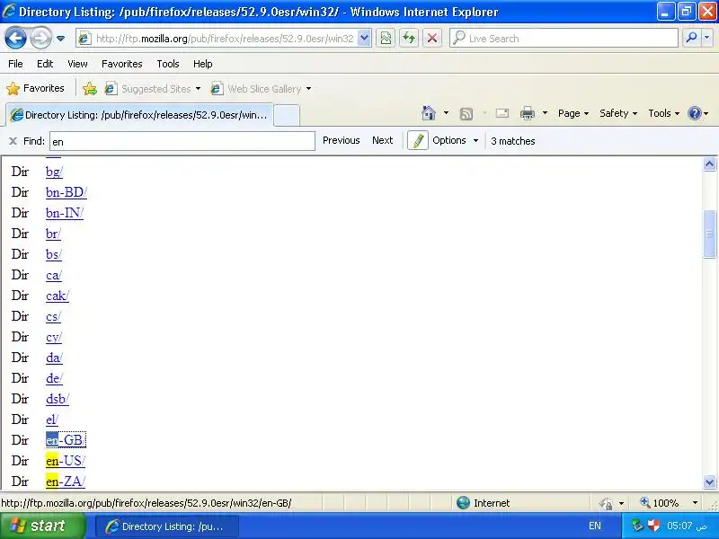Open the ca/ directory link
Image resolution: width=719 pixels, height=539 pixels.
54,275
